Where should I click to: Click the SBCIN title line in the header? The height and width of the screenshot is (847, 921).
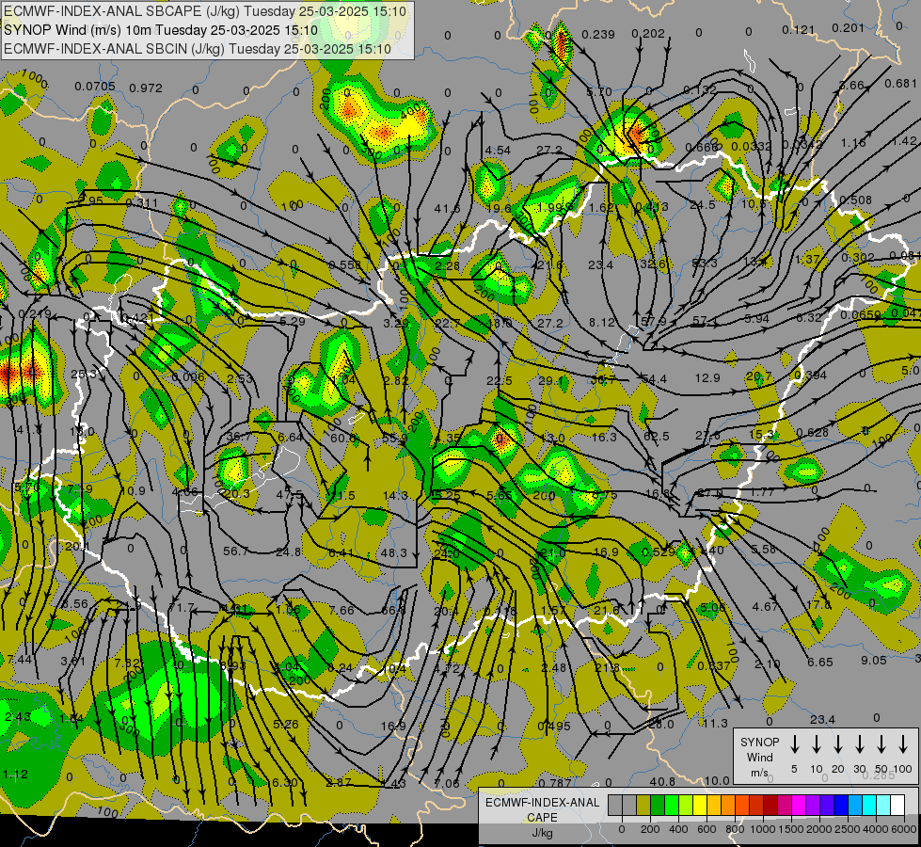pos(198,49)
